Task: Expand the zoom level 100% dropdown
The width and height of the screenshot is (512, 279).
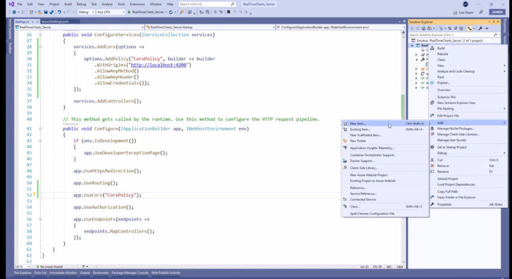Action: coord(29,266)
